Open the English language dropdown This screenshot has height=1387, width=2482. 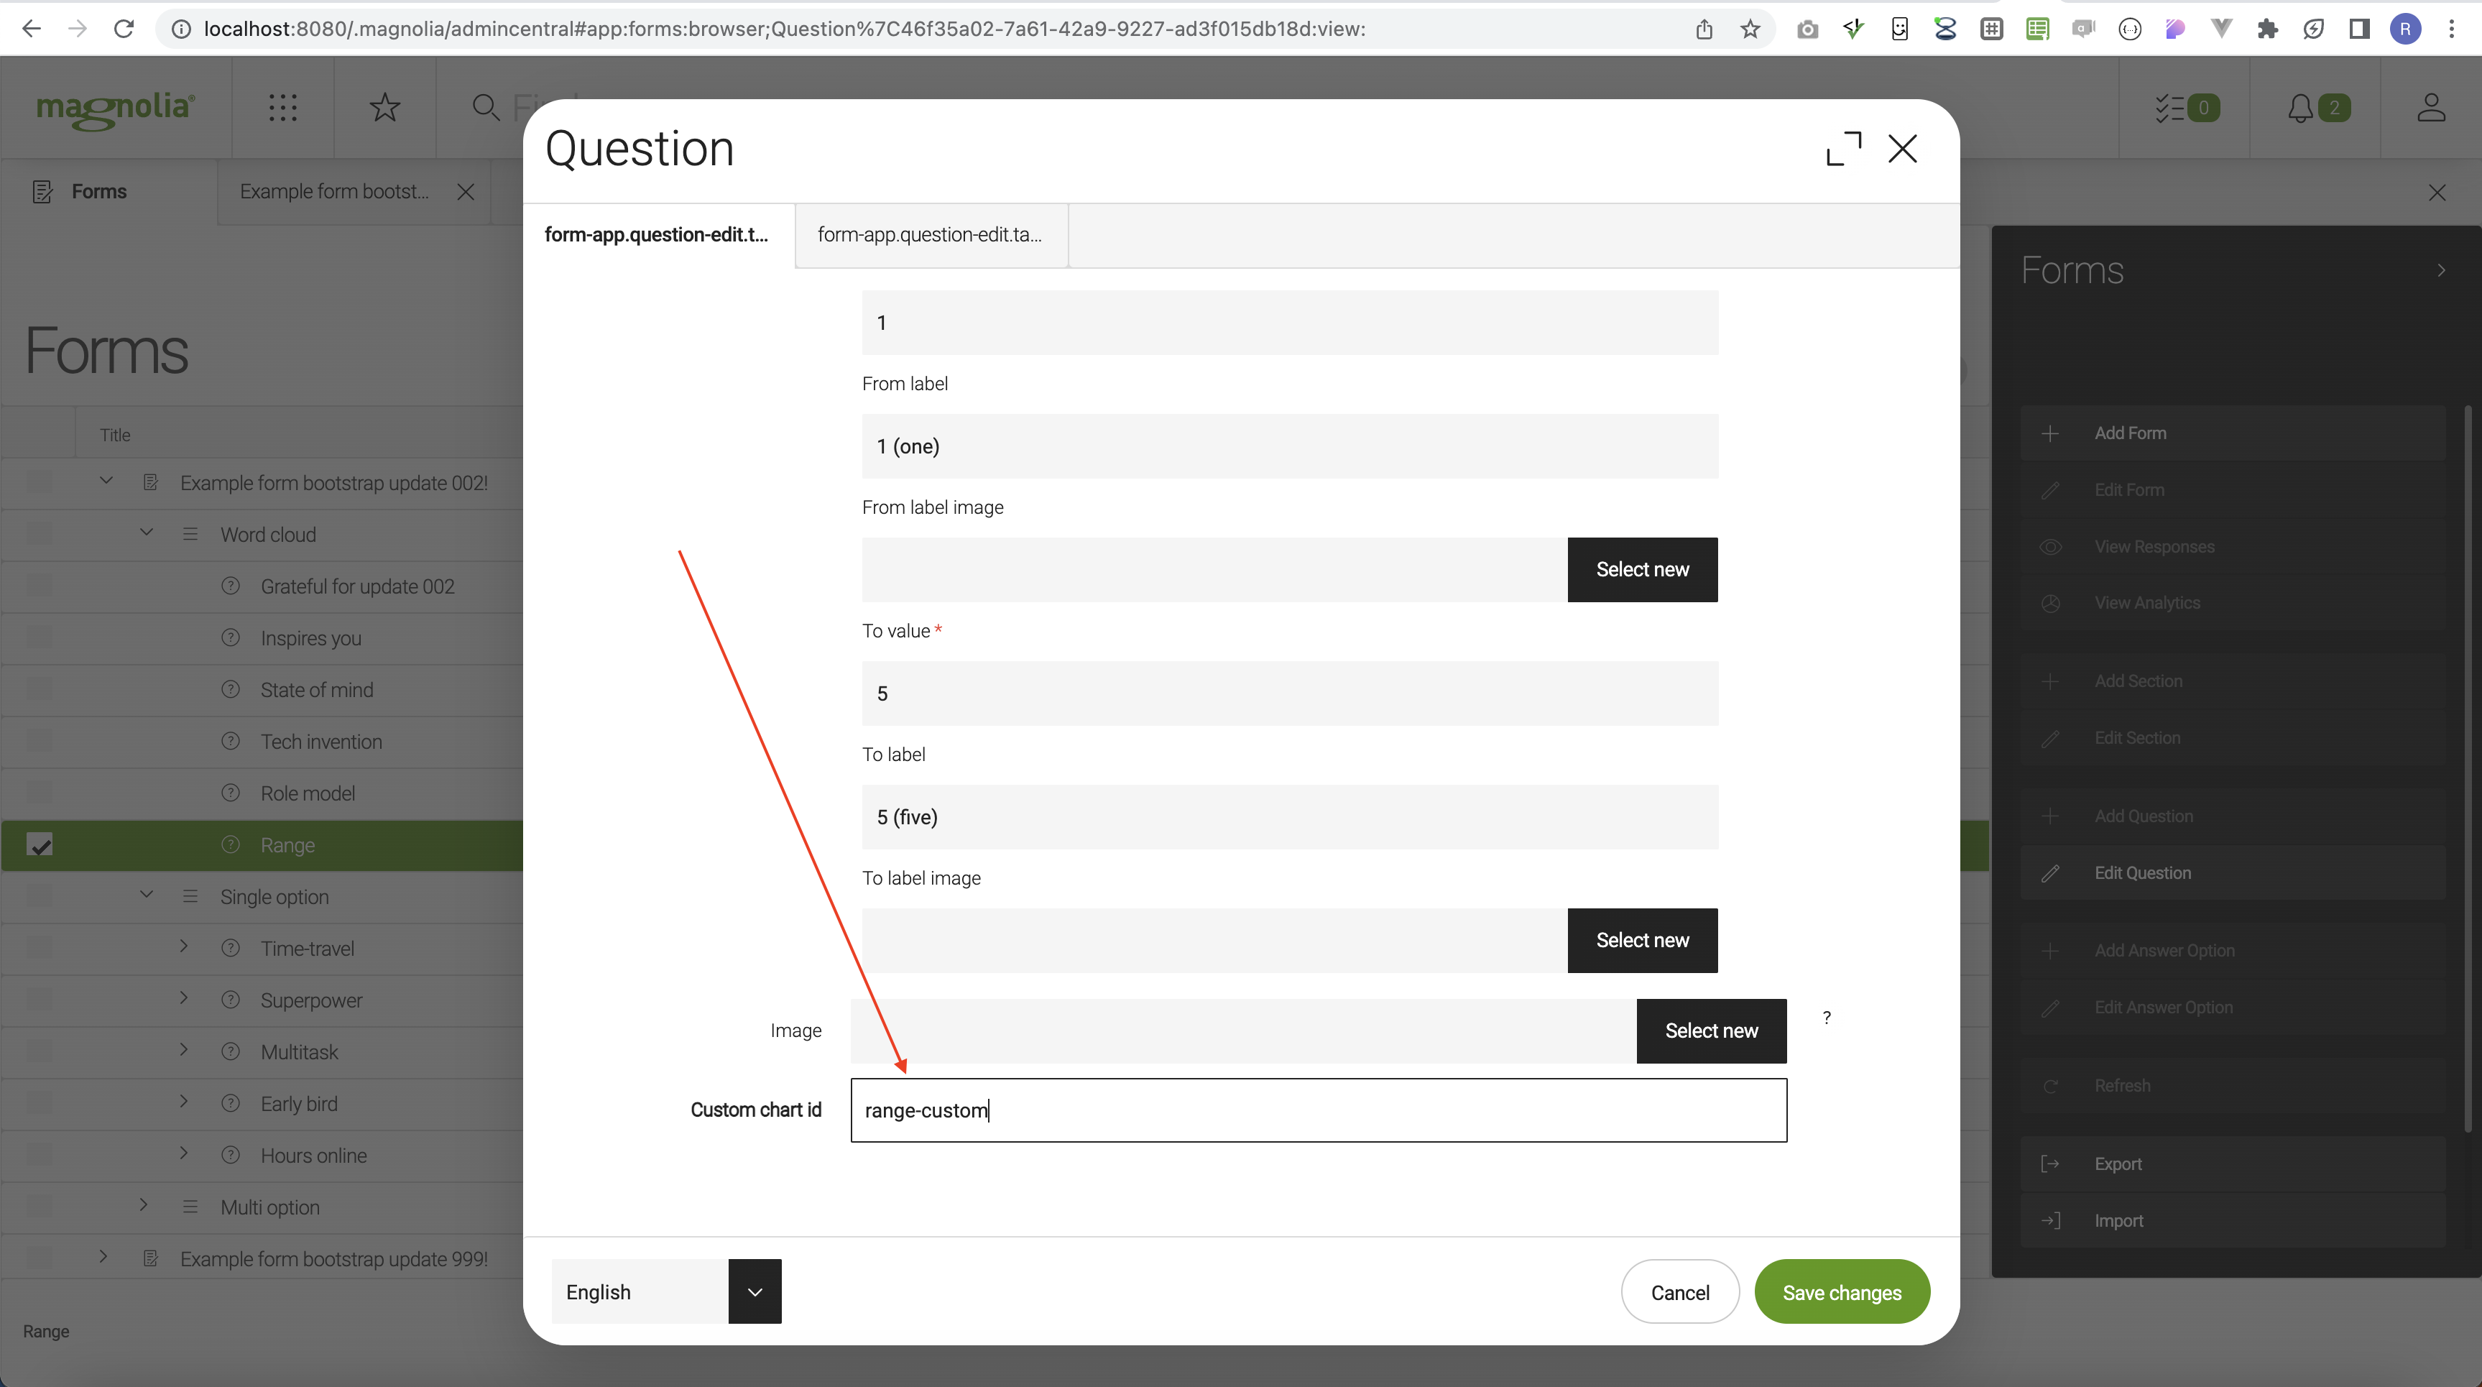755,1291
